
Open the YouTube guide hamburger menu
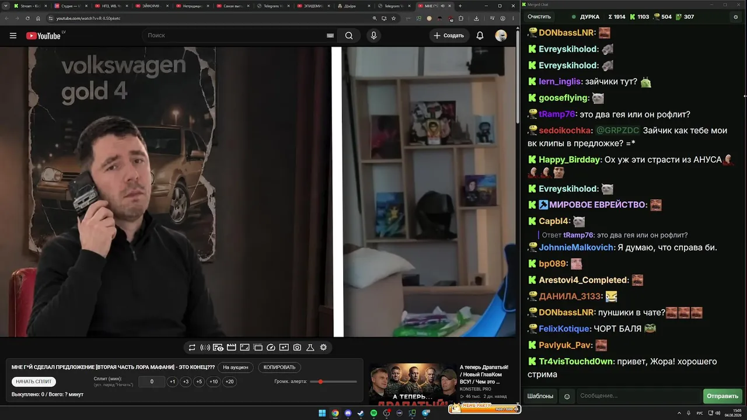[x=13, y=36]
